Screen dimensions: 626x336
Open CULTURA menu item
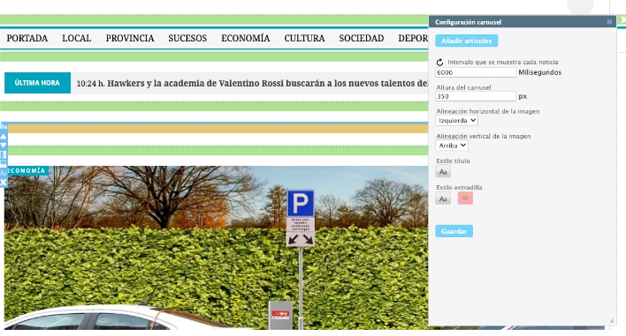click(305, 38)
